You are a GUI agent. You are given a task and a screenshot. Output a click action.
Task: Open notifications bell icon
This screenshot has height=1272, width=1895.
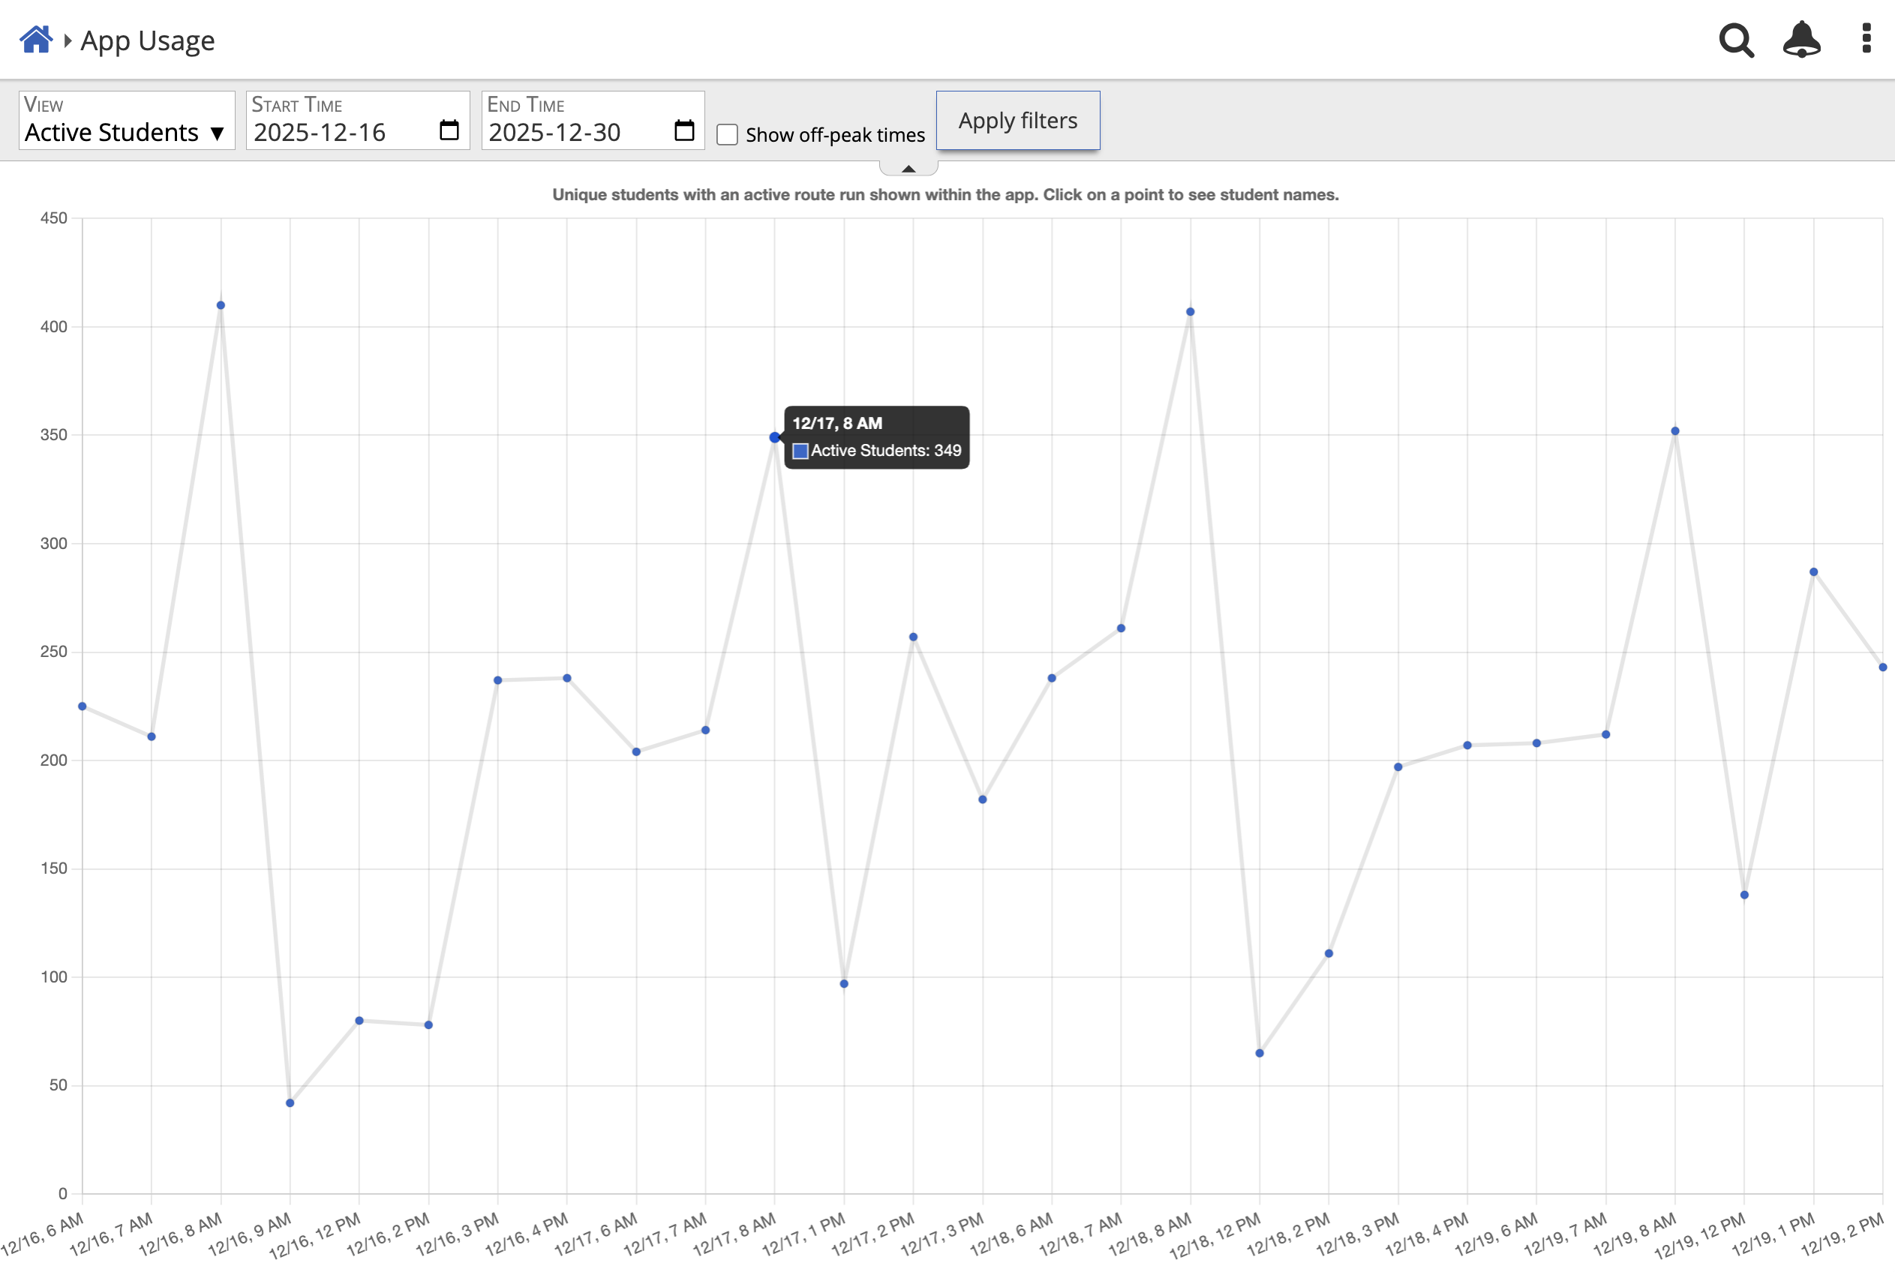click(x=1801, y=39)
